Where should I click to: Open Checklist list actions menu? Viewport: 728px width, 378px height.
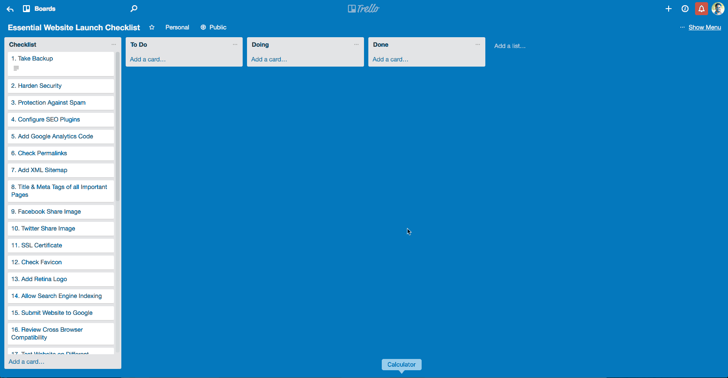(114, 45)
